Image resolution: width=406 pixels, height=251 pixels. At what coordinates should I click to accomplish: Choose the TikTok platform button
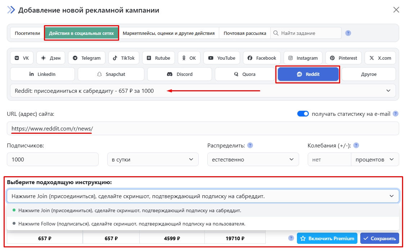click(123, 58)
